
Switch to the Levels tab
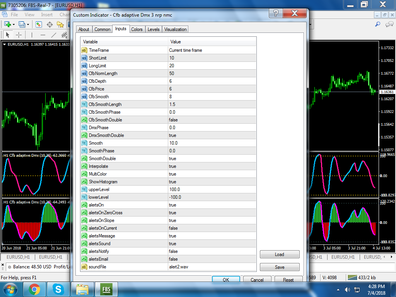154,29
